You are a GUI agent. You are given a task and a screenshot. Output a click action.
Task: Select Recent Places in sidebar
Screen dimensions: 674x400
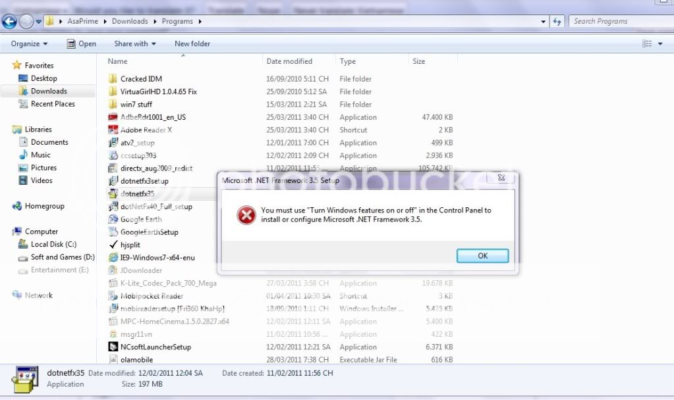tap(53, 104)
